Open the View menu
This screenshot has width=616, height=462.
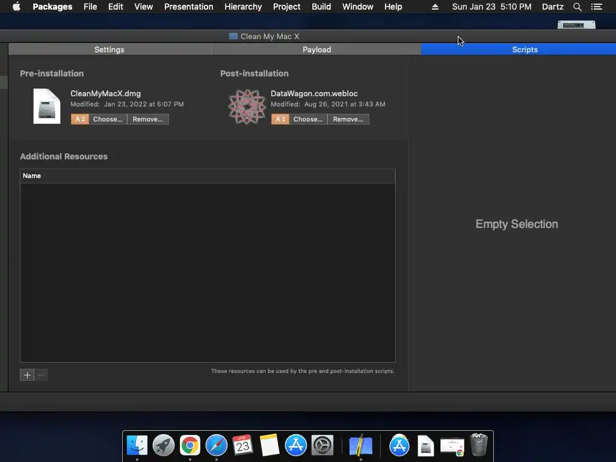[x=143, y=7]
